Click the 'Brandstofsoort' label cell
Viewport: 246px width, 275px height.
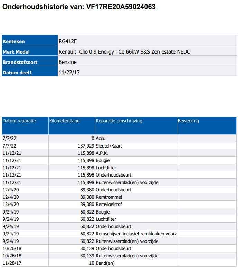coord(30,61)
